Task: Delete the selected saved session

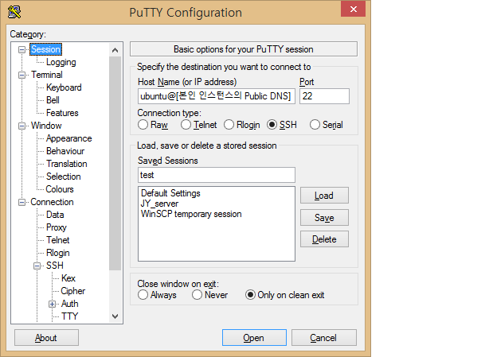Action: [324, 239]
